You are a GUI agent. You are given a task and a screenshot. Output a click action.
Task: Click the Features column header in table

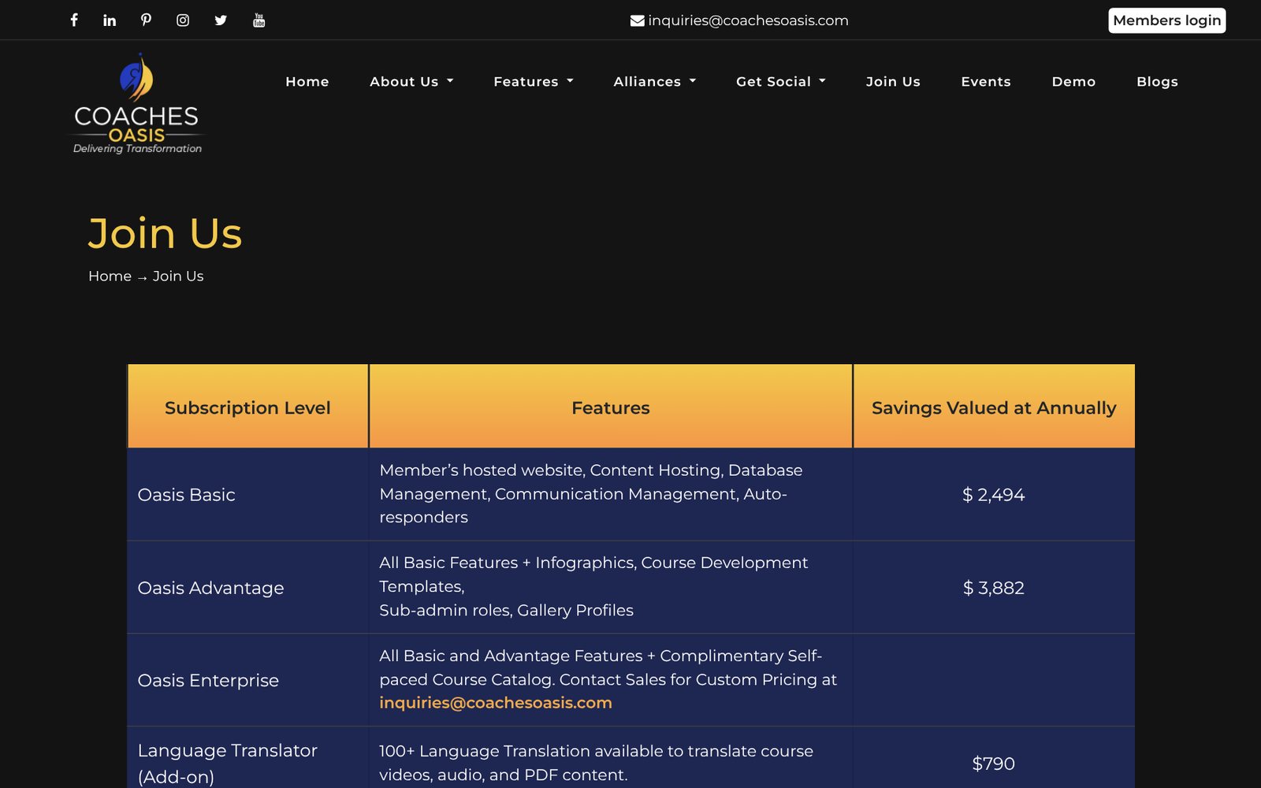pos(611,407)
